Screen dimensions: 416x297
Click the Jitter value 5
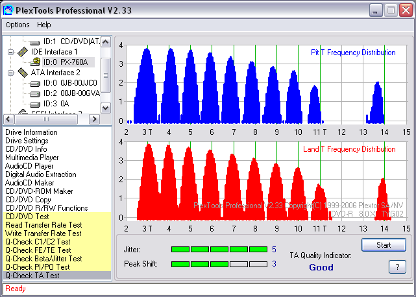coord(274,249)
